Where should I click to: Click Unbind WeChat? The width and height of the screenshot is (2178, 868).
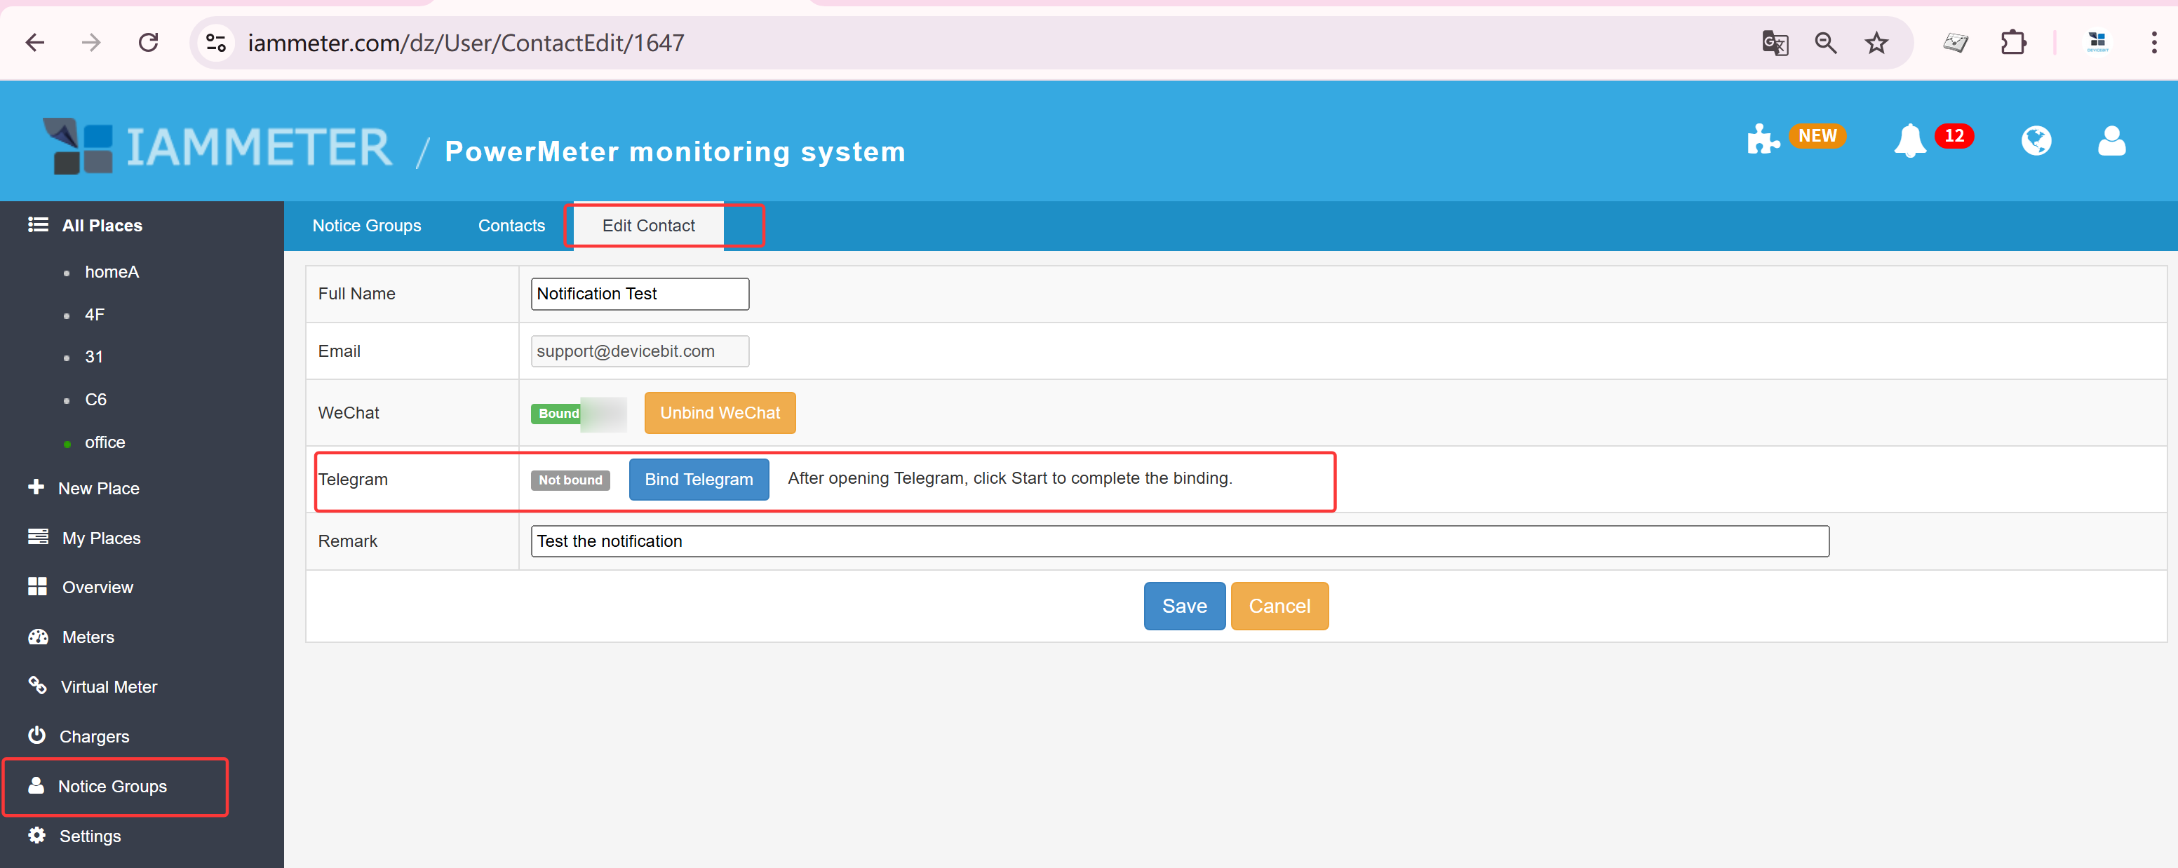[x=720, y=412]
